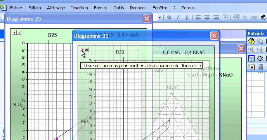Center align text in toolbar
The height and width of the screenshot is (140, 267).
point(207,17)
